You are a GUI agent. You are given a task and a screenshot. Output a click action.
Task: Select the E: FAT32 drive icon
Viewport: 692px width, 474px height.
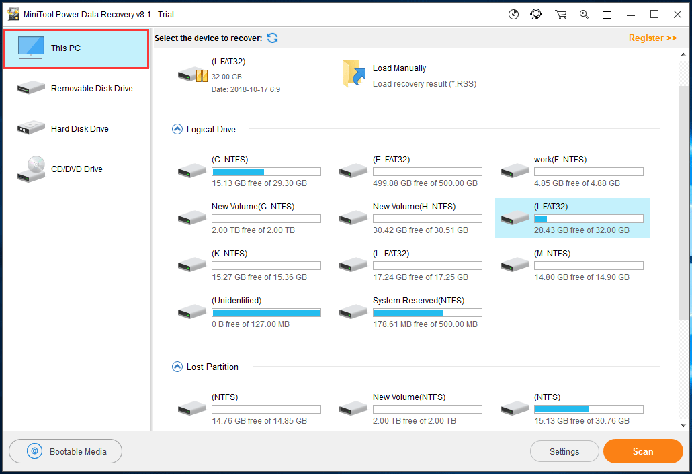(x=353, y=171)
